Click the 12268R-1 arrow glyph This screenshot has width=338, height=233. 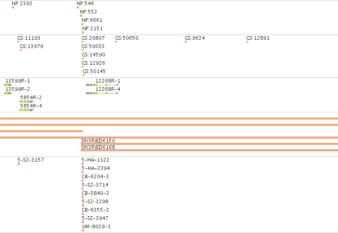102,85
